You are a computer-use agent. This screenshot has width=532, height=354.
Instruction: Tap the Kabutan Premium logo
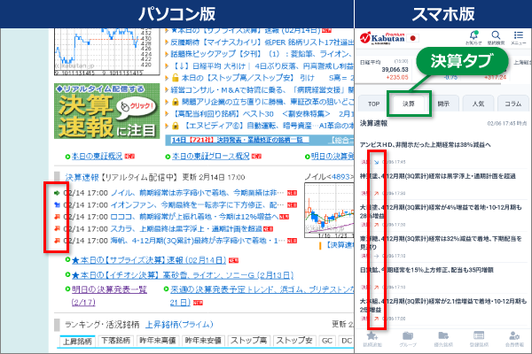[x=383, y=38]
